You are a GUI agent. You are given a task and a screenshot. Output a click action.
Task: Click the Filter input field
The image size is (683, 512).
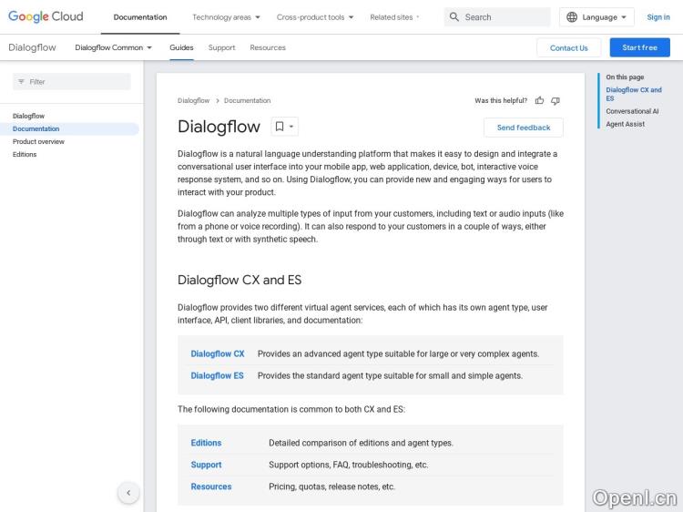77,82
